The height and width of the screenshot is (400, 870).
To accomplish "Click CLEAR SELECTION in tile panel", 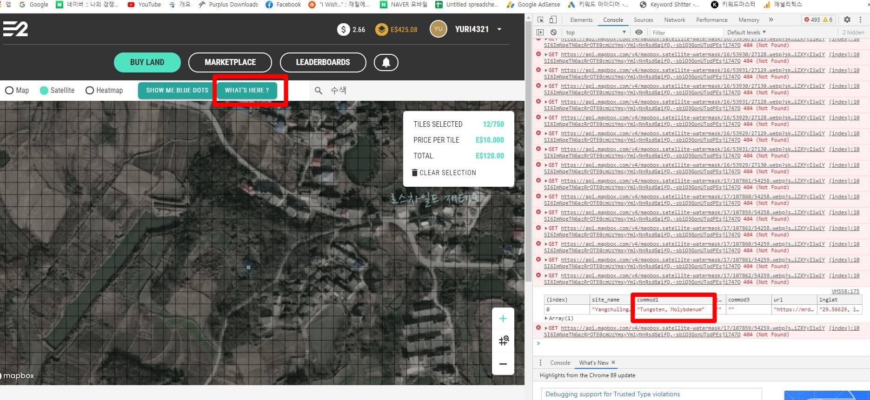I will [x=444, y=172].
